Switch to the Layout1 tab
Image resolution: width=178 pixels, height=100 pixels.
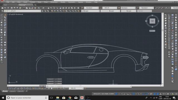click(12, 91)
